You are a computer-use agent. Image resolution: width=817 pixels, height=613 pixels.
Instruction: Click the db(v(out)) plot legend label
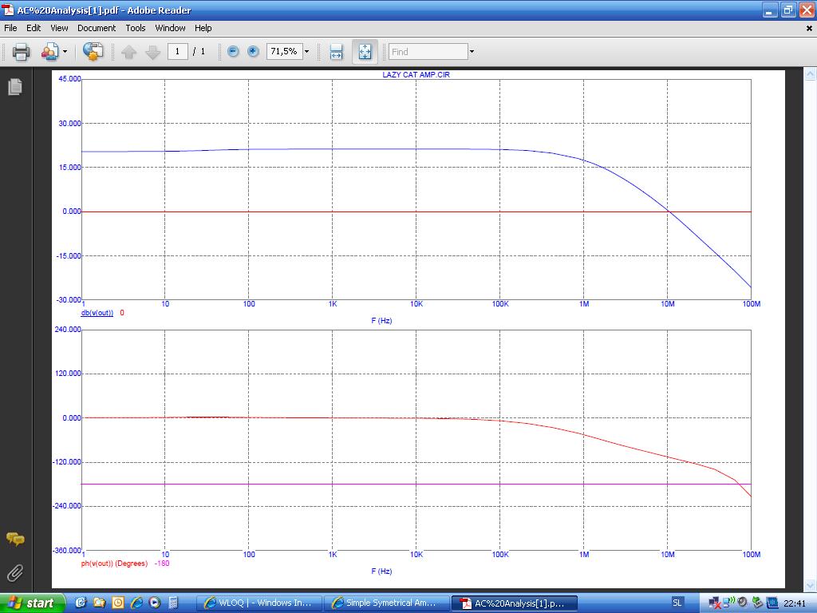pyautogui.click(x=97, y=313)
